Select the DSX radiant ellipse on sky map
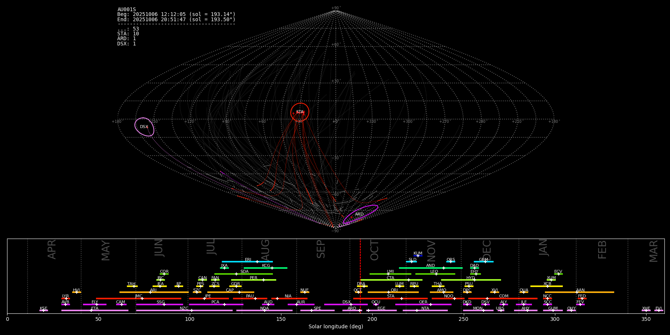The height and width of the screenshot is (335, 670). pos(144,127)
